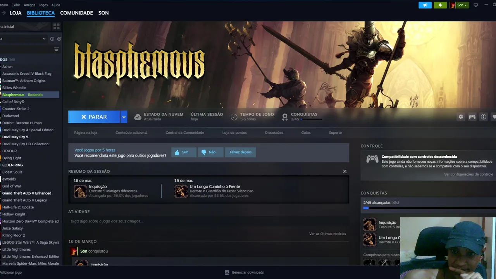Screen dimensions: 496x279
Task: Open Suporte link
Action: coord(335,133)
